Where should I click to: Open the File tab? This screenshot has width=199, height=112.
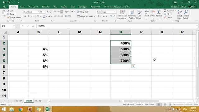[x=4, y=7]
